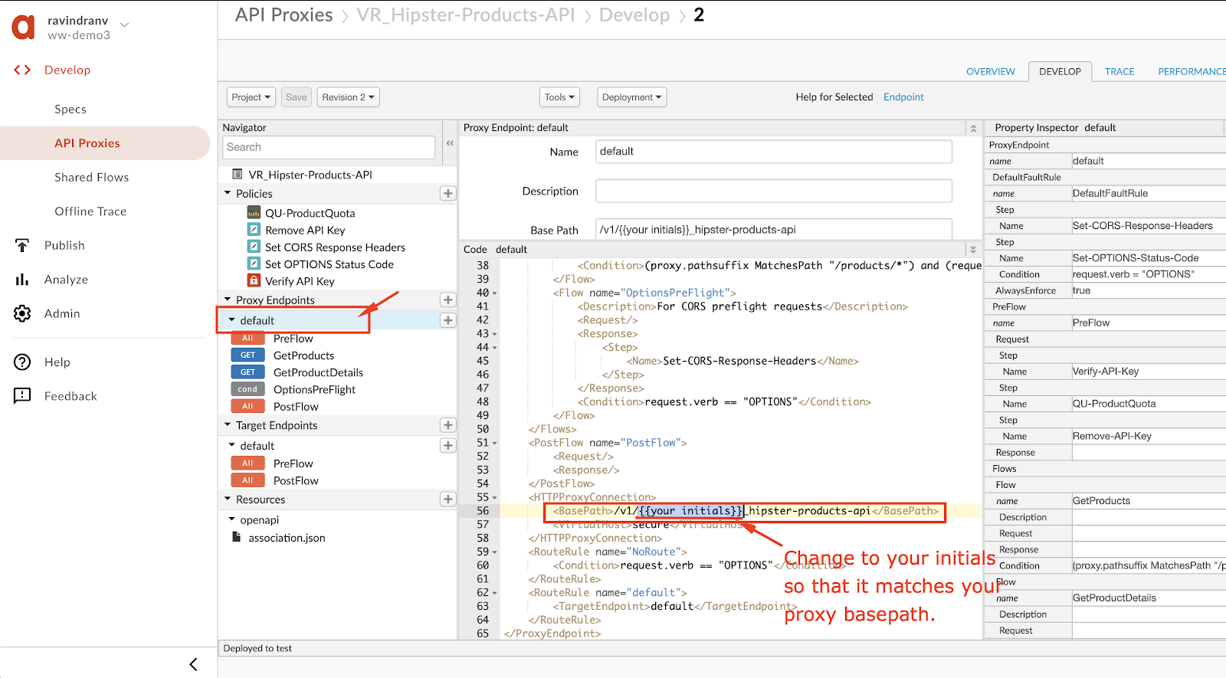Screen dimensions: 1226x678
Task: Go to API Proxies breadcrumb
Action: (284, 15)
